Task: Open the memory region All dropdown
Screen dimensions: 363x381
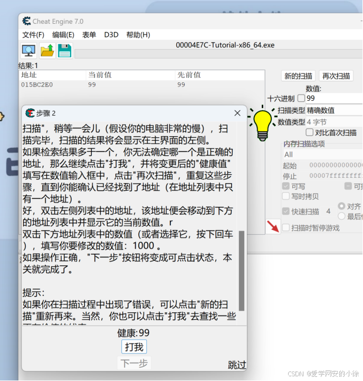Action: 323,155
